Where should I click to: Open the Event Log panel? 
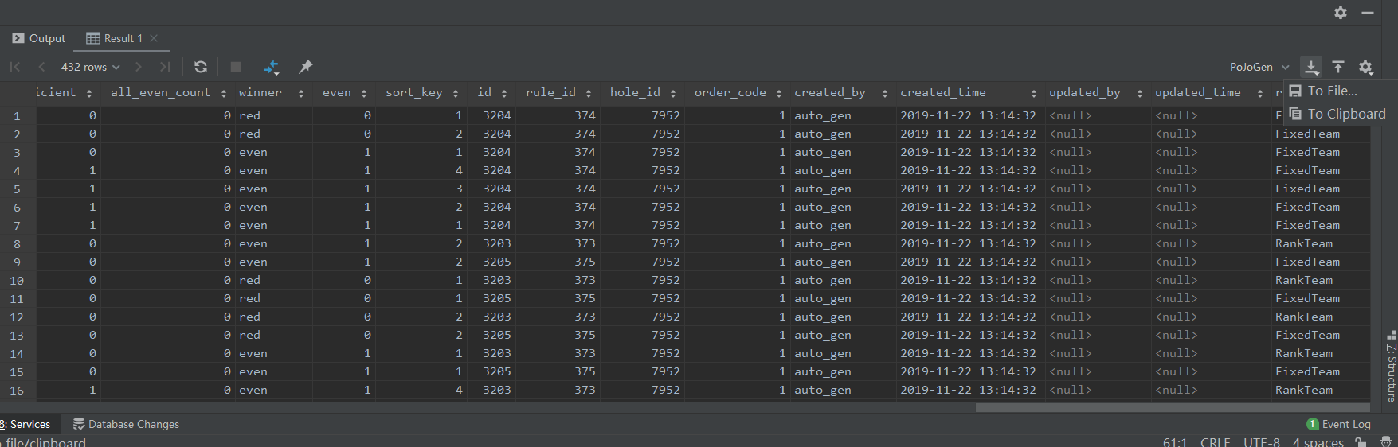point(1339,424)
